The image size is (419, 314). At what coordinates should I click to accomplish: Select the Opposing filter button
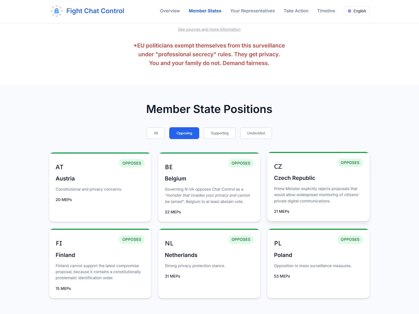coord(184,133)
